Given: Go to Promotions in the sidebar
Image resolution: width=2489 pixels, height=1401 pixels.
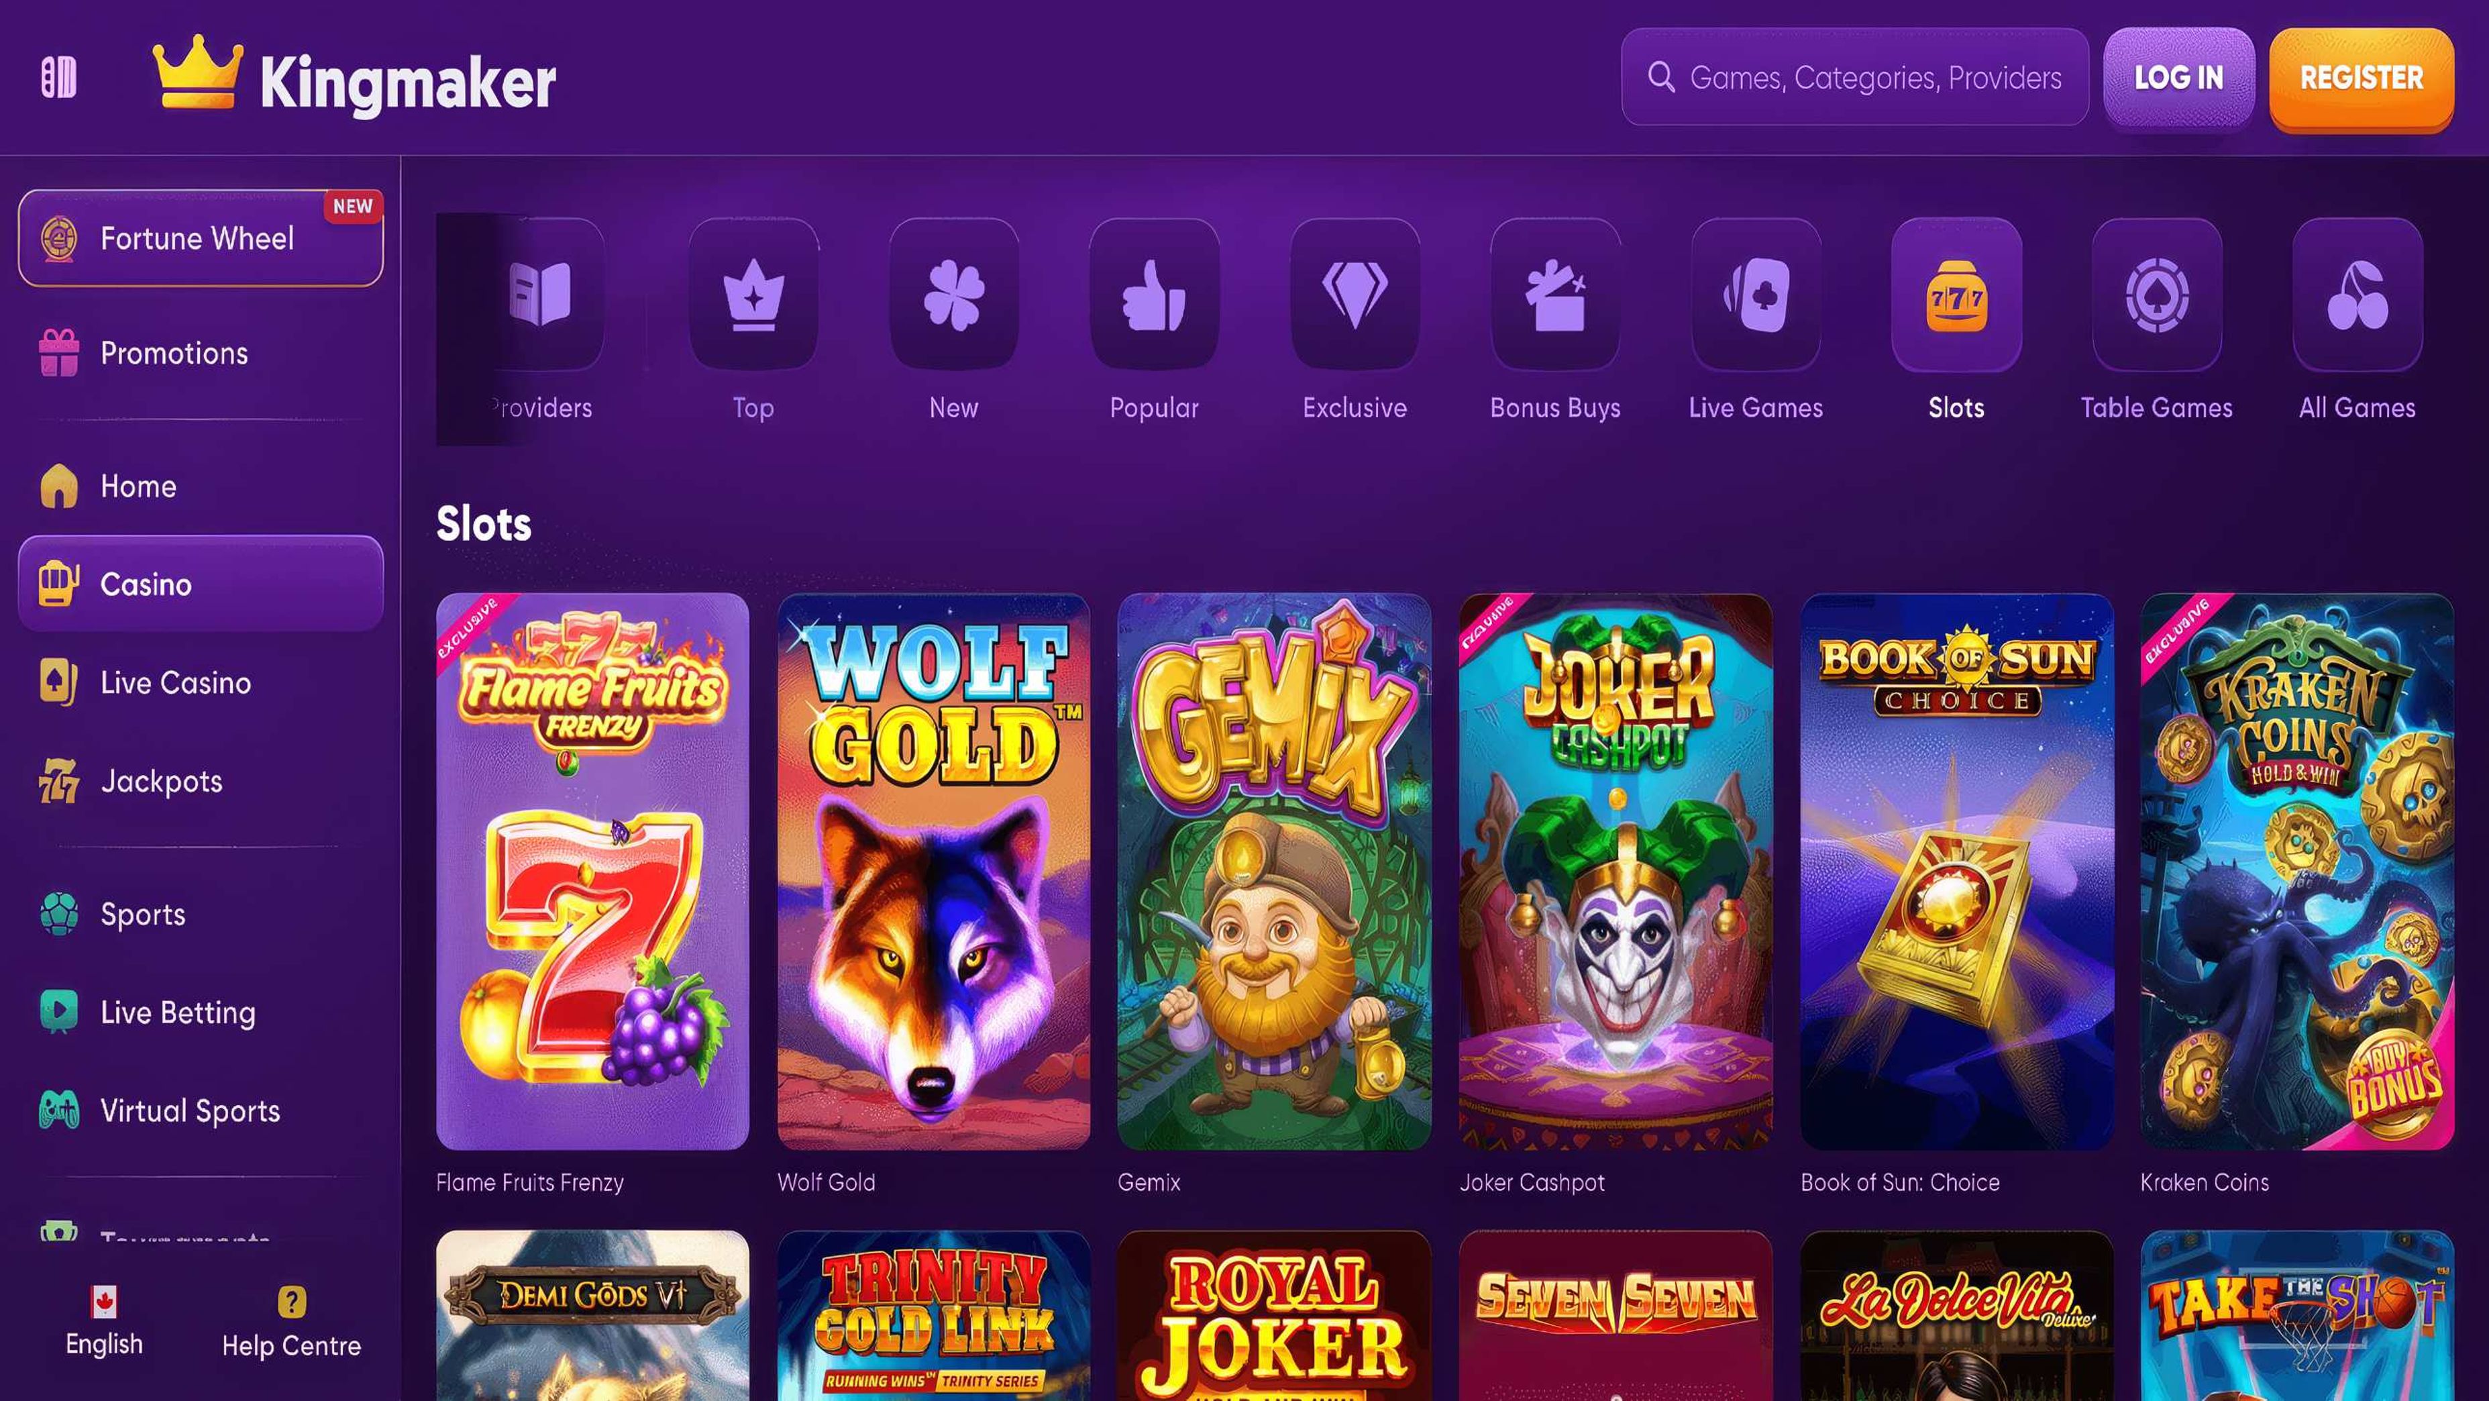Looking at the screenshot, I should point(201,353).
